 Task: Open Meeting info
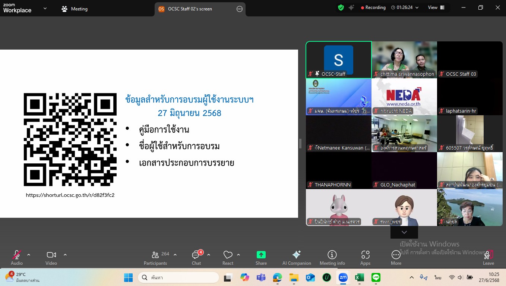coord(332,258)
